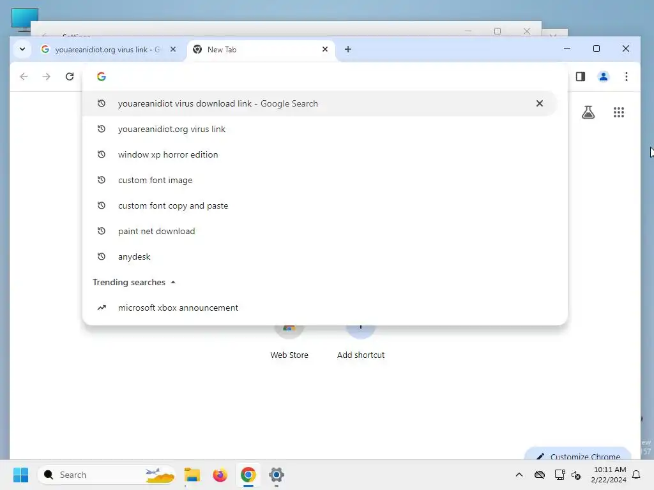This screenshot has height=490, width=654.
Task: Click trending arrow icon beside xbox announcement
Action: coord(102,308)
